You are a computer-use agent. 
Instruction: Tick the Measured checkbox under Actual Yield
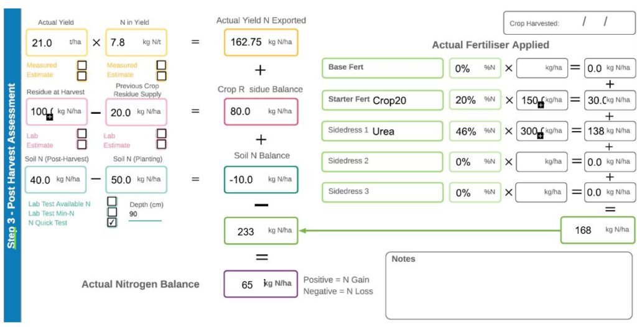pyautogui.click(x=82, y=65)
